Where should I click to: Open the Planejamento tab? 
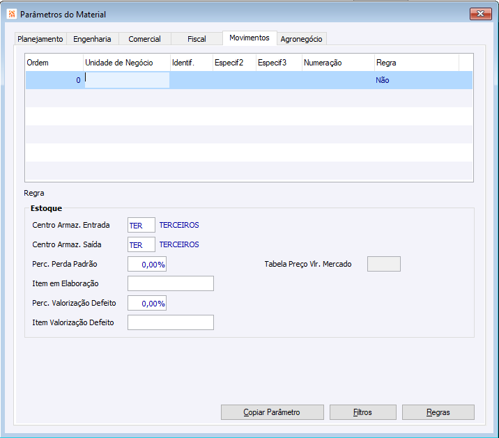40,39
